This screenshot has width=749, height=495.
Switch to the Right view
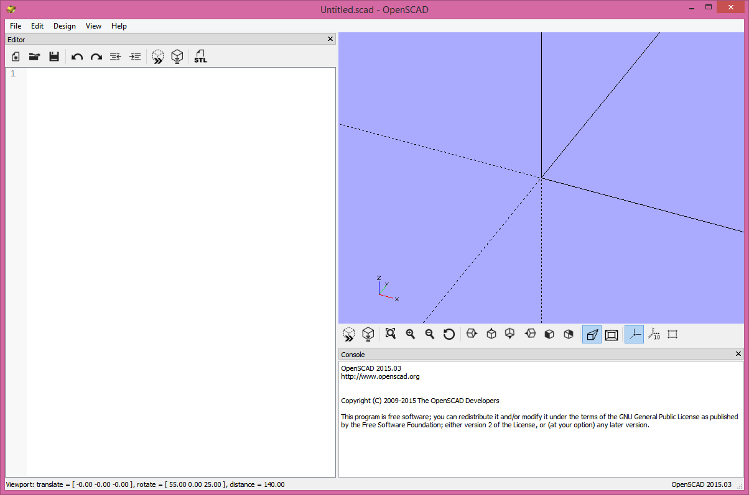[x=472, y=334]
